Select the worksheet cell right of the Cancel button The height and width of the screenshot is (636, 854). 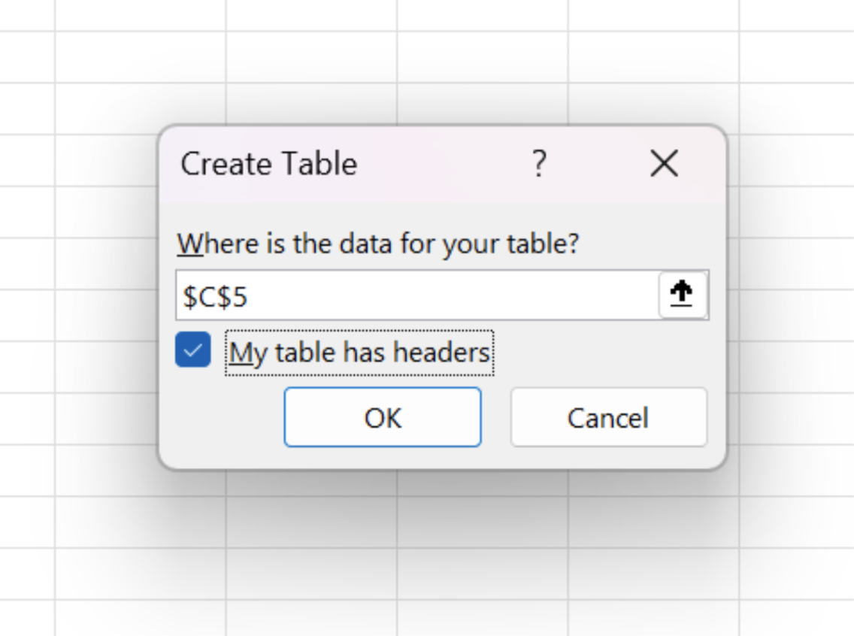(796, 418)
